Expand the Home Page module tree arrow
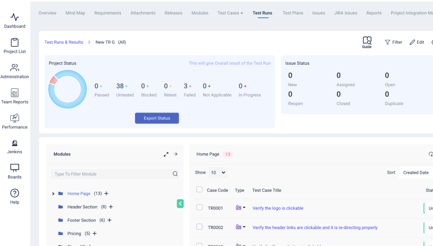The width and height of the screenshot is (433, 246). [53, 194]
